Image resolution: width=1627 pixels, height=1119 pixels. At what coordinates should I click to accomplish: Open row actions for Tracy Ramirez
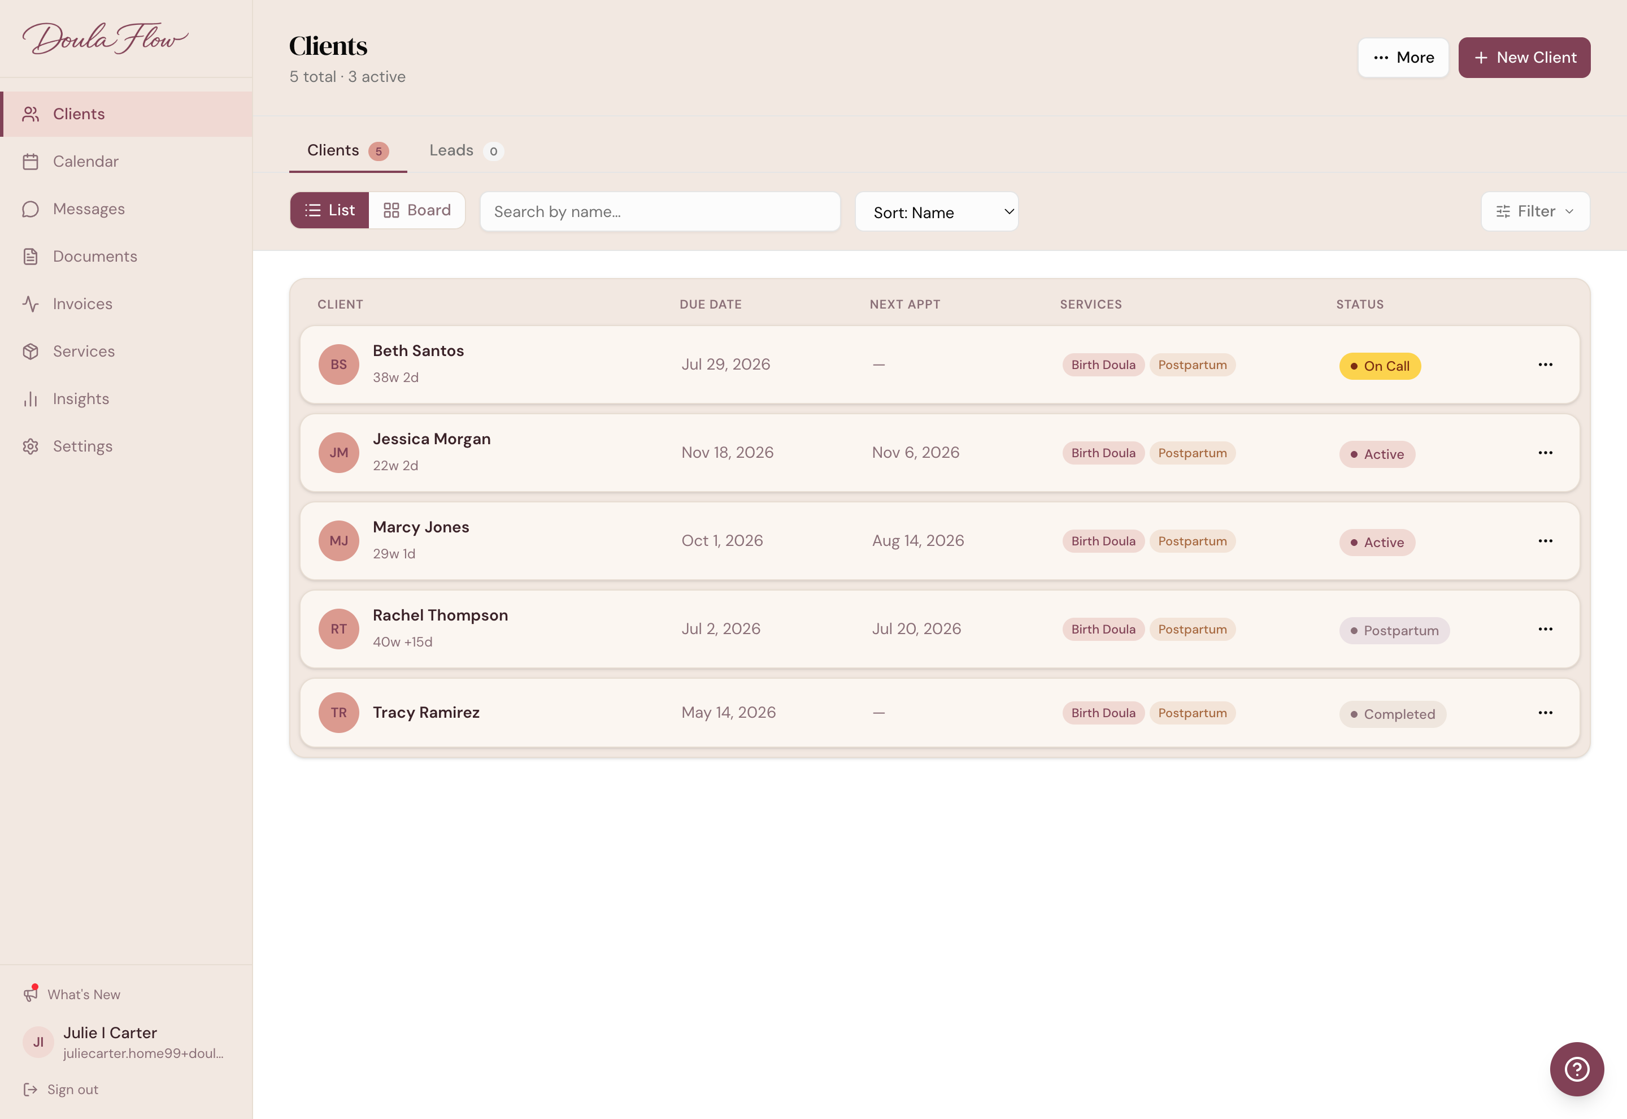[1545, 712]
